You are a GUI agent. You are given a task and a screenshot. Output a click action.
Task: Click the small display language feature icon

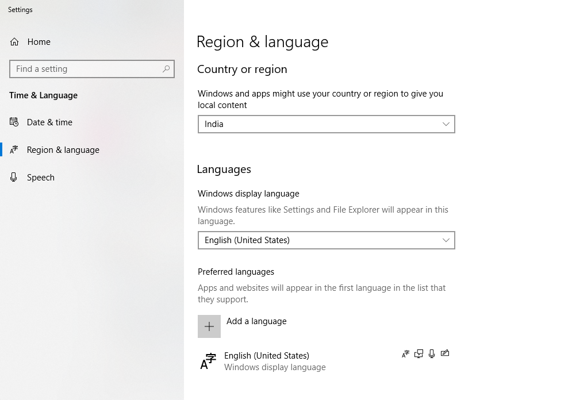[405, 354]
